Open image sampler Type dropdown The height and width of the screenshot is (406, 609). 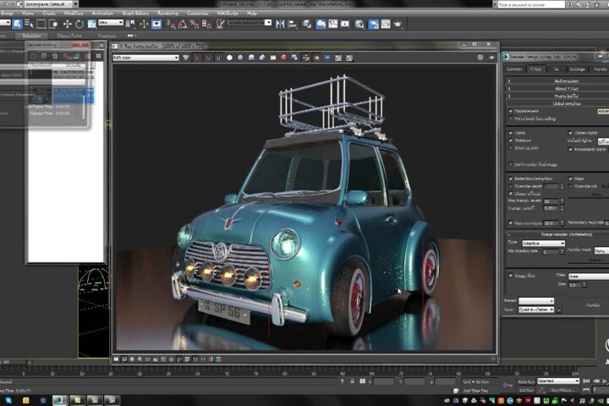[x=543, y=244]
